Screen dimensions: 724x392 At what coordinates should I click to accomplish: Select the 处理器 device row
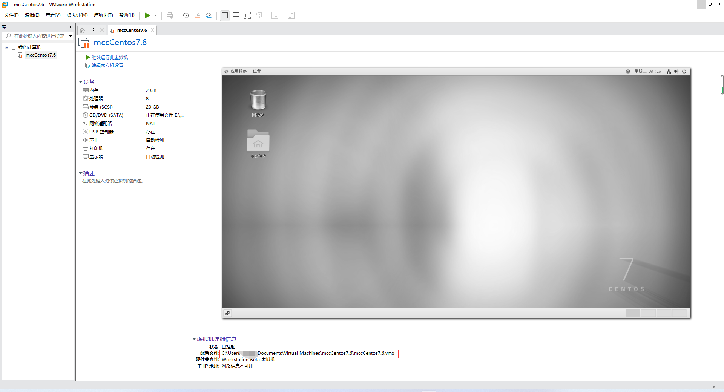pyautogui.click(x=133, y=99)
